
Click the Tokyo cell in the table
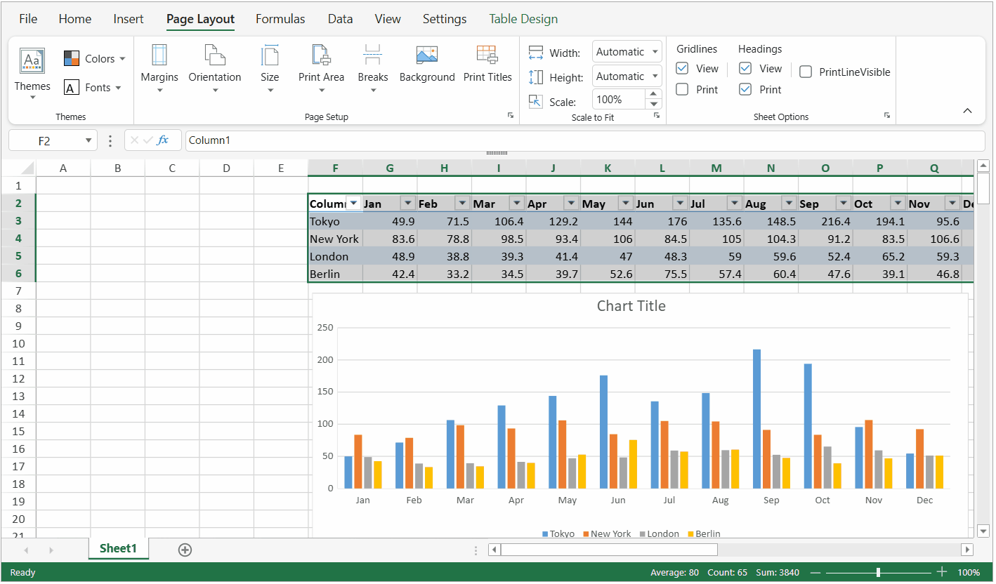tap(335, 221)
